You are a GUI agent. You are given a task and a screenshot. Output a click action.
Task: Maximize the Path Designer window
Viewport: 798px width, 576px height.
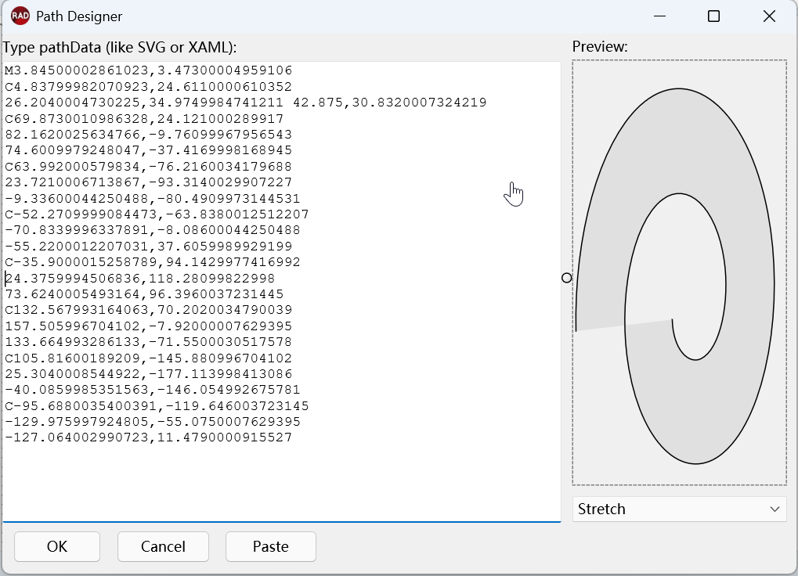point(713,16)
